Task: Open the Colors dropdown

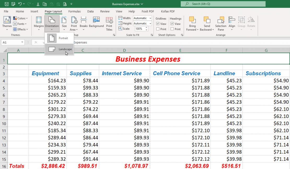Action: [x=21, y=18]
